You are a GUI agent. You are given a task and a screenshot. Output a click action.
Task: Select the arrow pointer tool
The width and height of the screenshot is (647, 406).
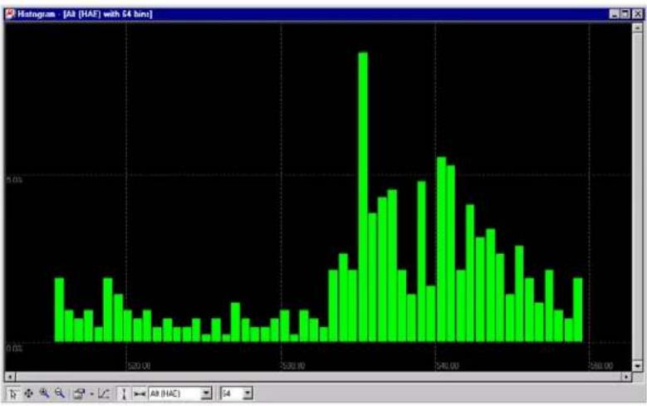click(13, 394)
